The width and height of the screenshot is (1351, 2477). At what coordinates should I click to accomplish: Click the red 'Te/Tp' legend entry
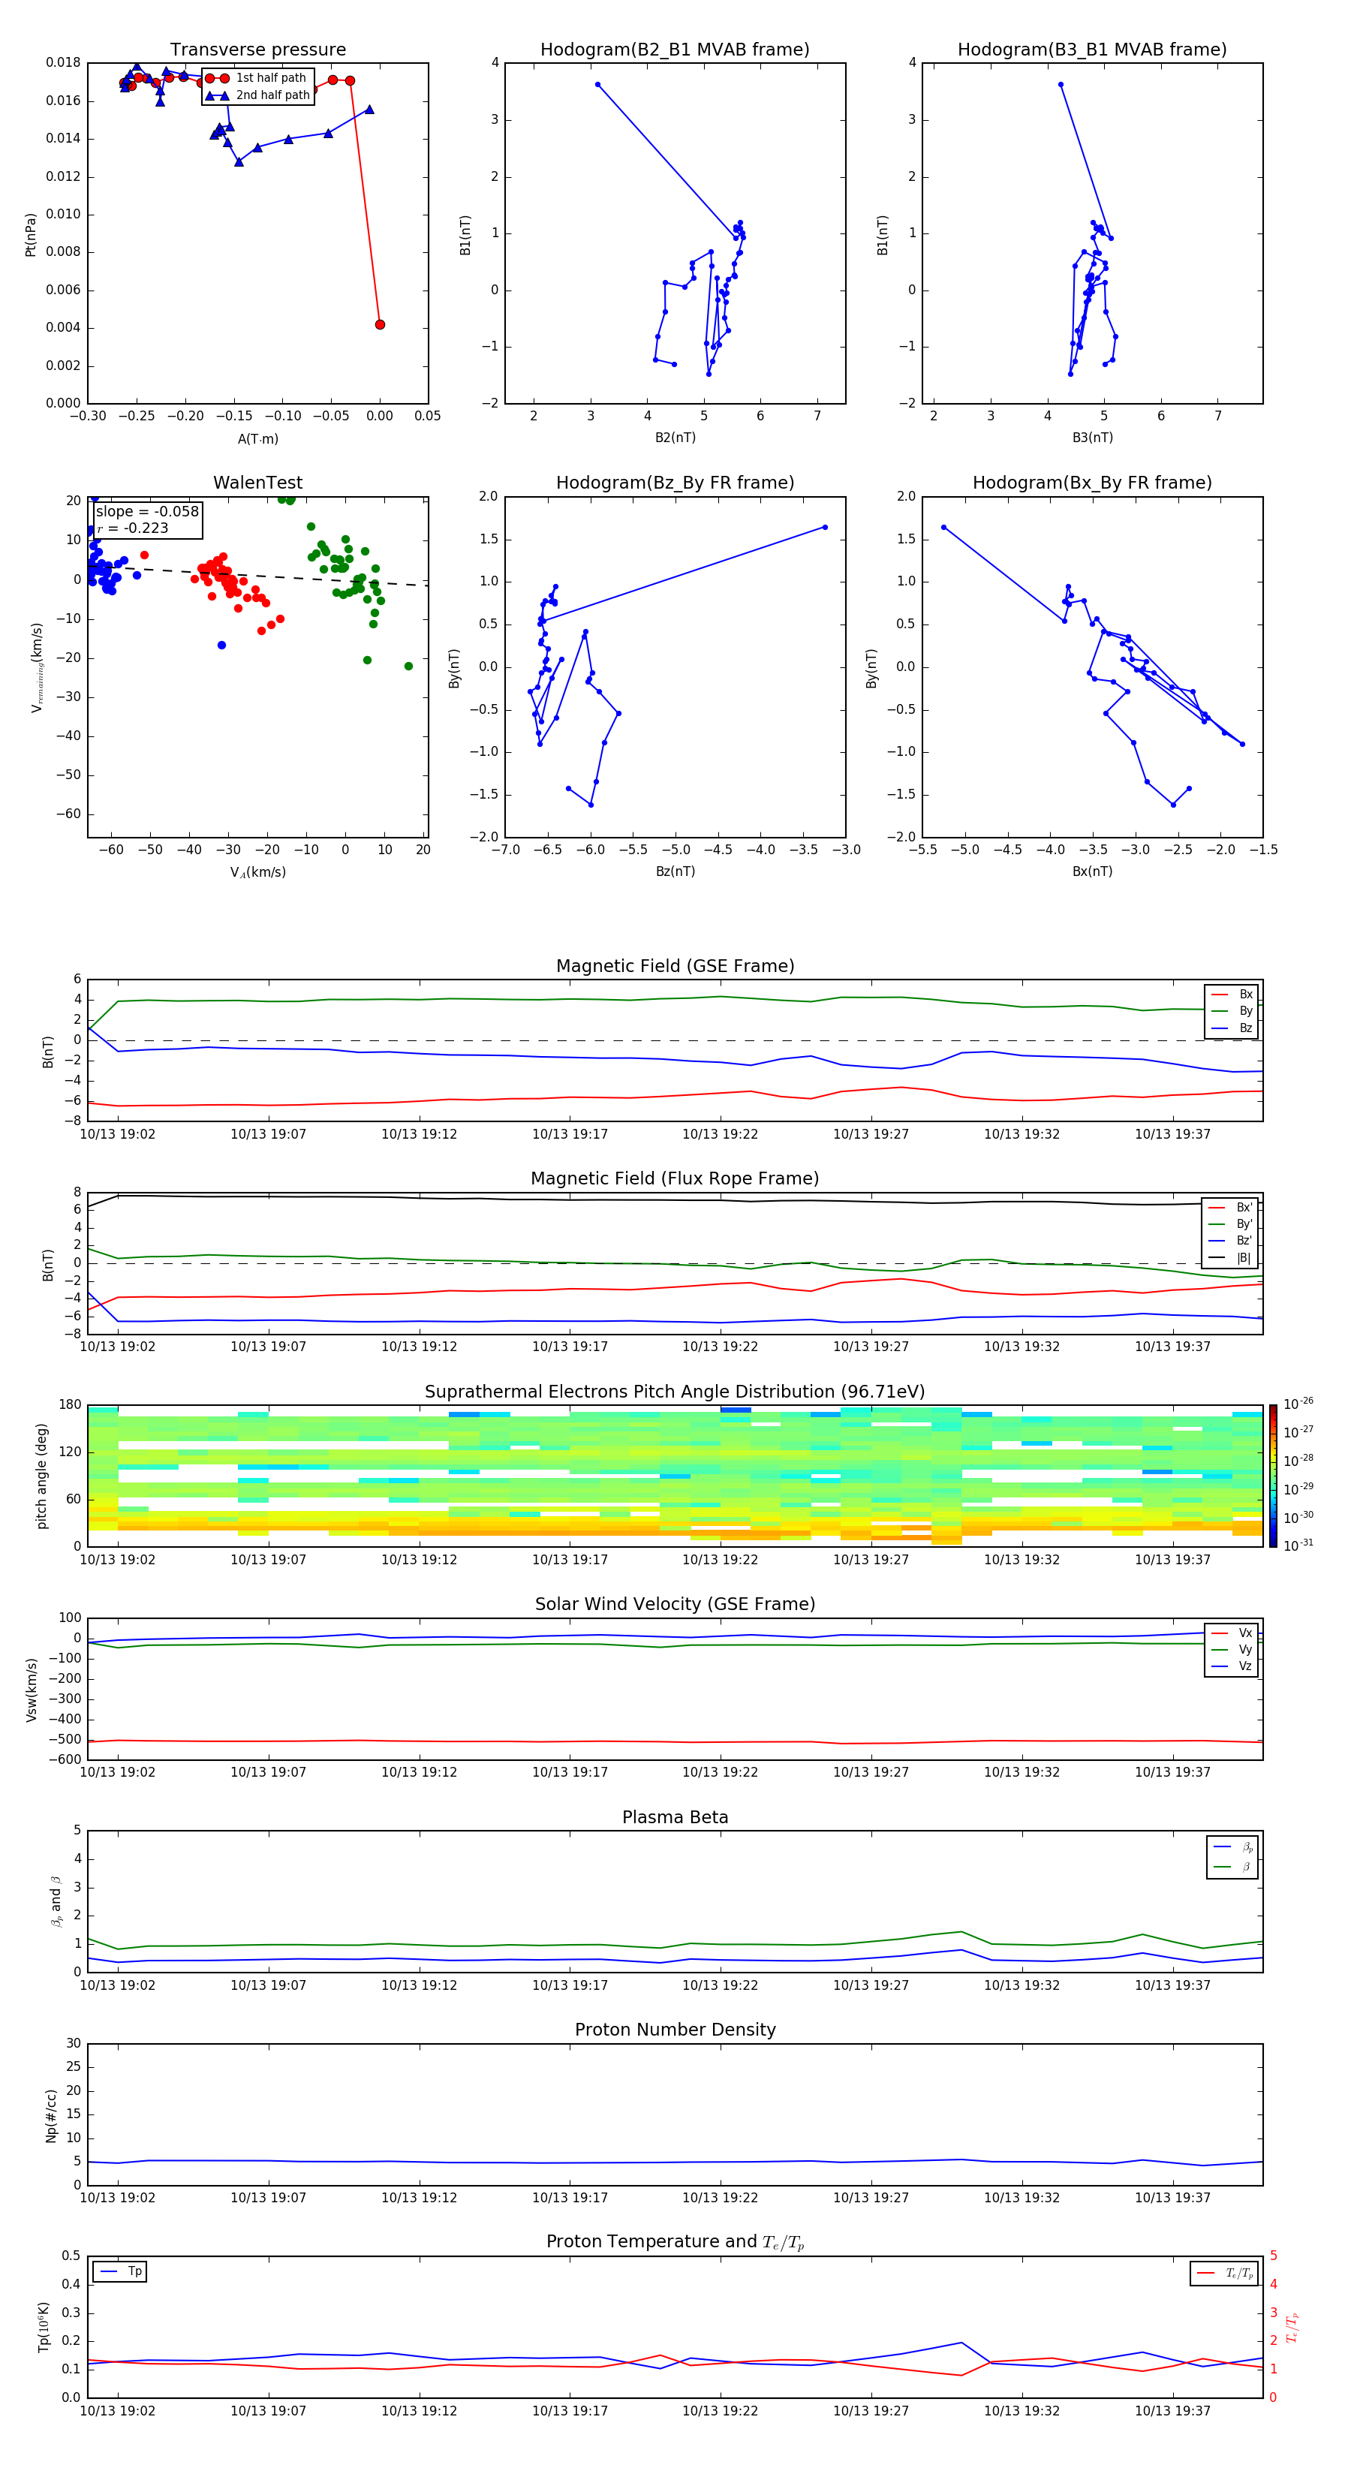coord(1225,2273)
